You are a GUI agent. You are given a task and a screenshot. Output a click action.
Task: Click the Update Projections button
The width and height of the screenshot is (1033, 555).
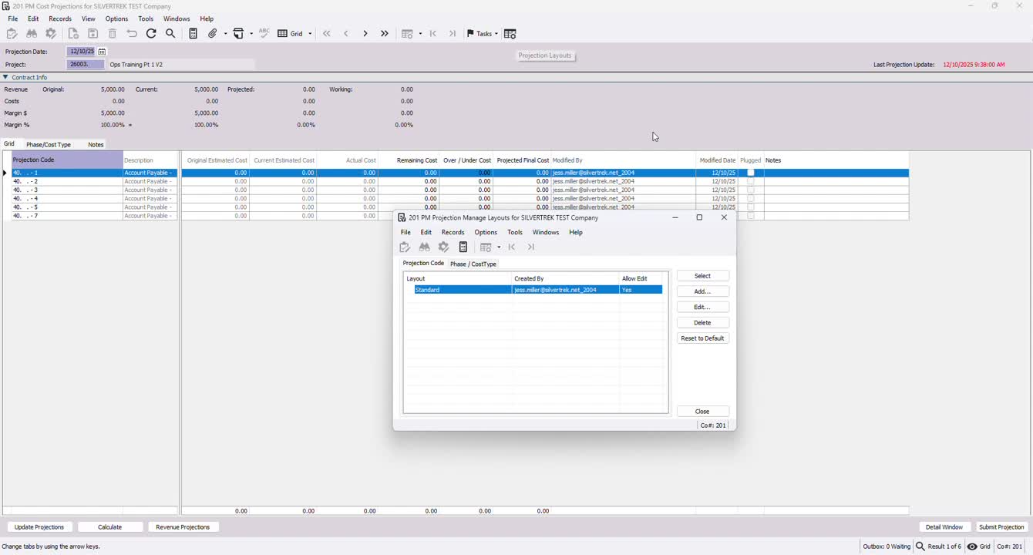click(39, 527)
